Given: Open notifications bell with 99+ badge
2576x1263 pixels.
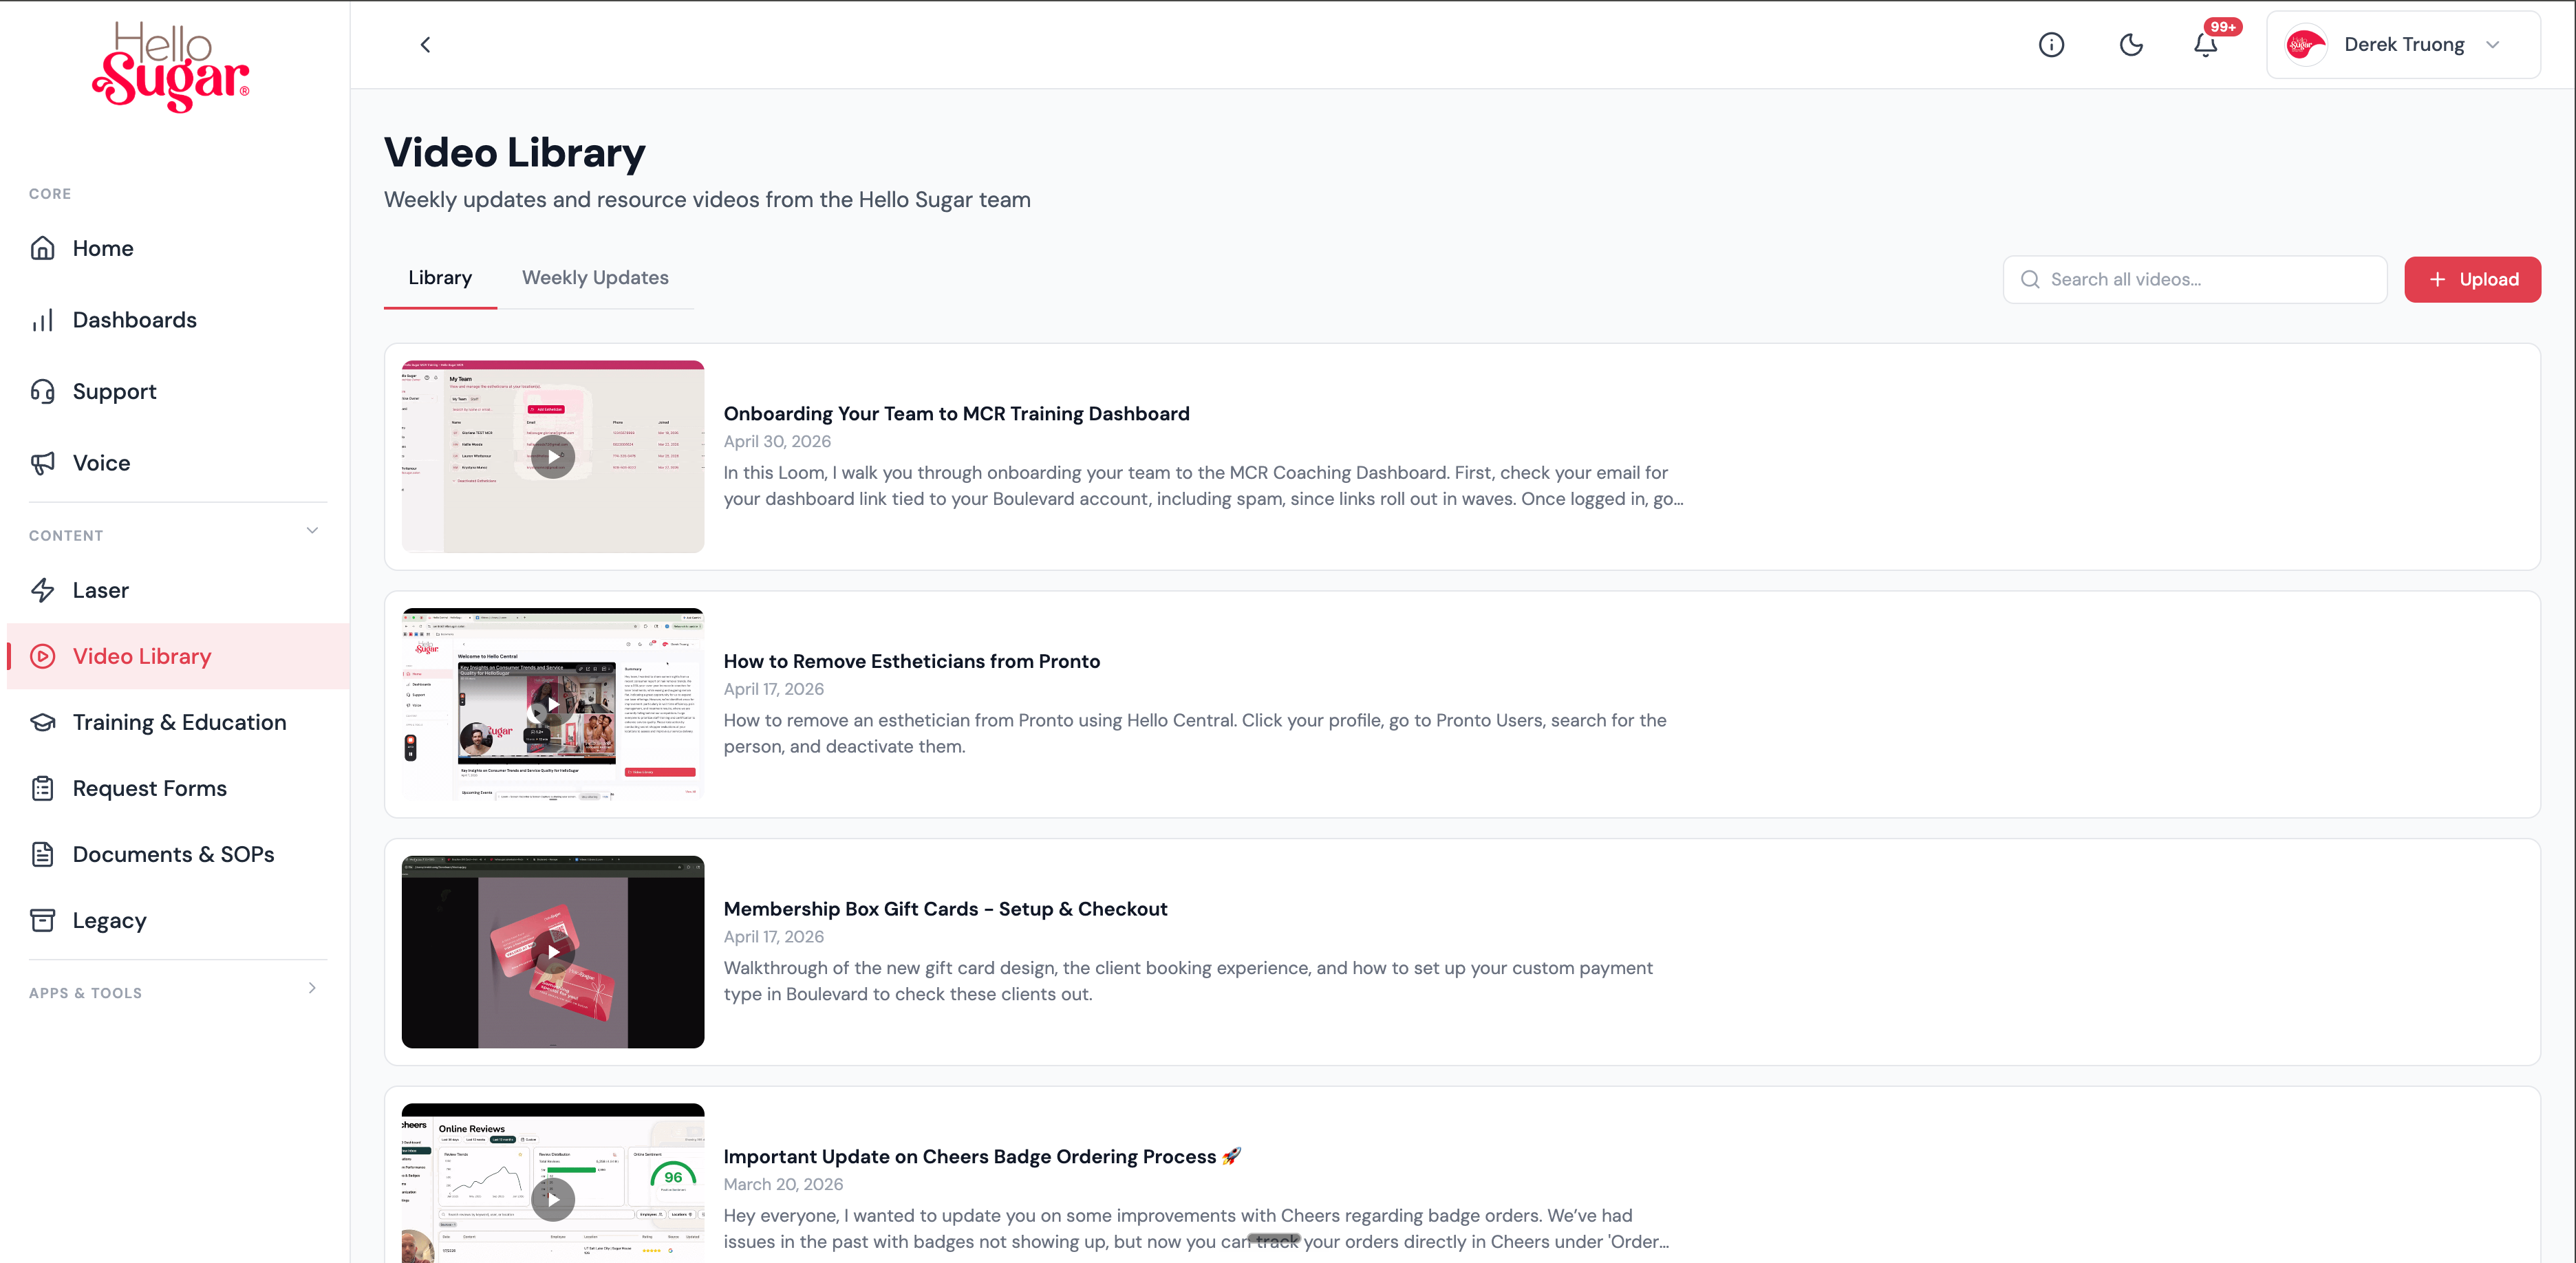Looking at the screenshot, I should (x=2205, y=44).
